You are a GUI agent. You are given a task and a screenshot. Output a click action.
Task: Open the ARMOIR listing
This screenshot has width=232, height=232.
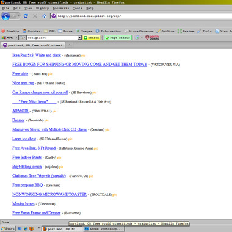[20, 111]
